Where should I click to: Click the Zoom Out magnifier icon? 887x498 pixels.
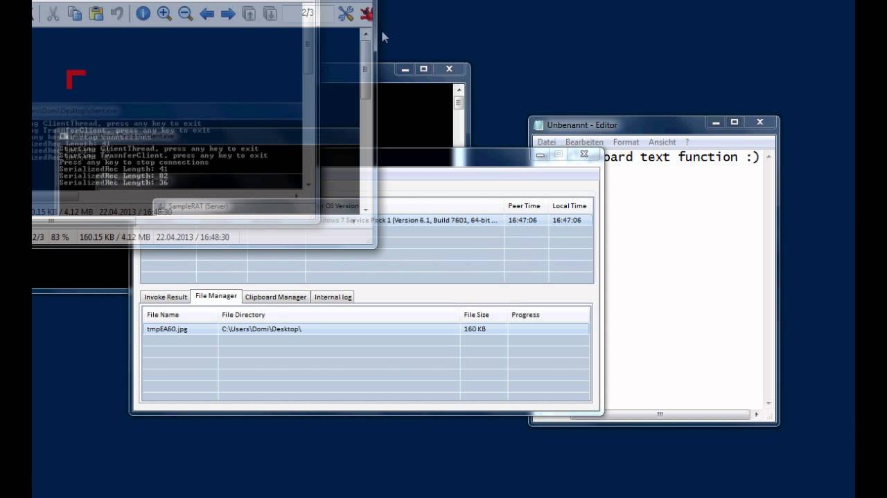[186, 13]
